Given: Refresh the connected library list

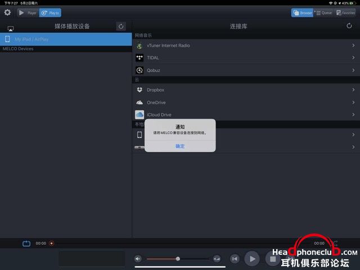Looking at the screenshot, I should coord(349,26).
